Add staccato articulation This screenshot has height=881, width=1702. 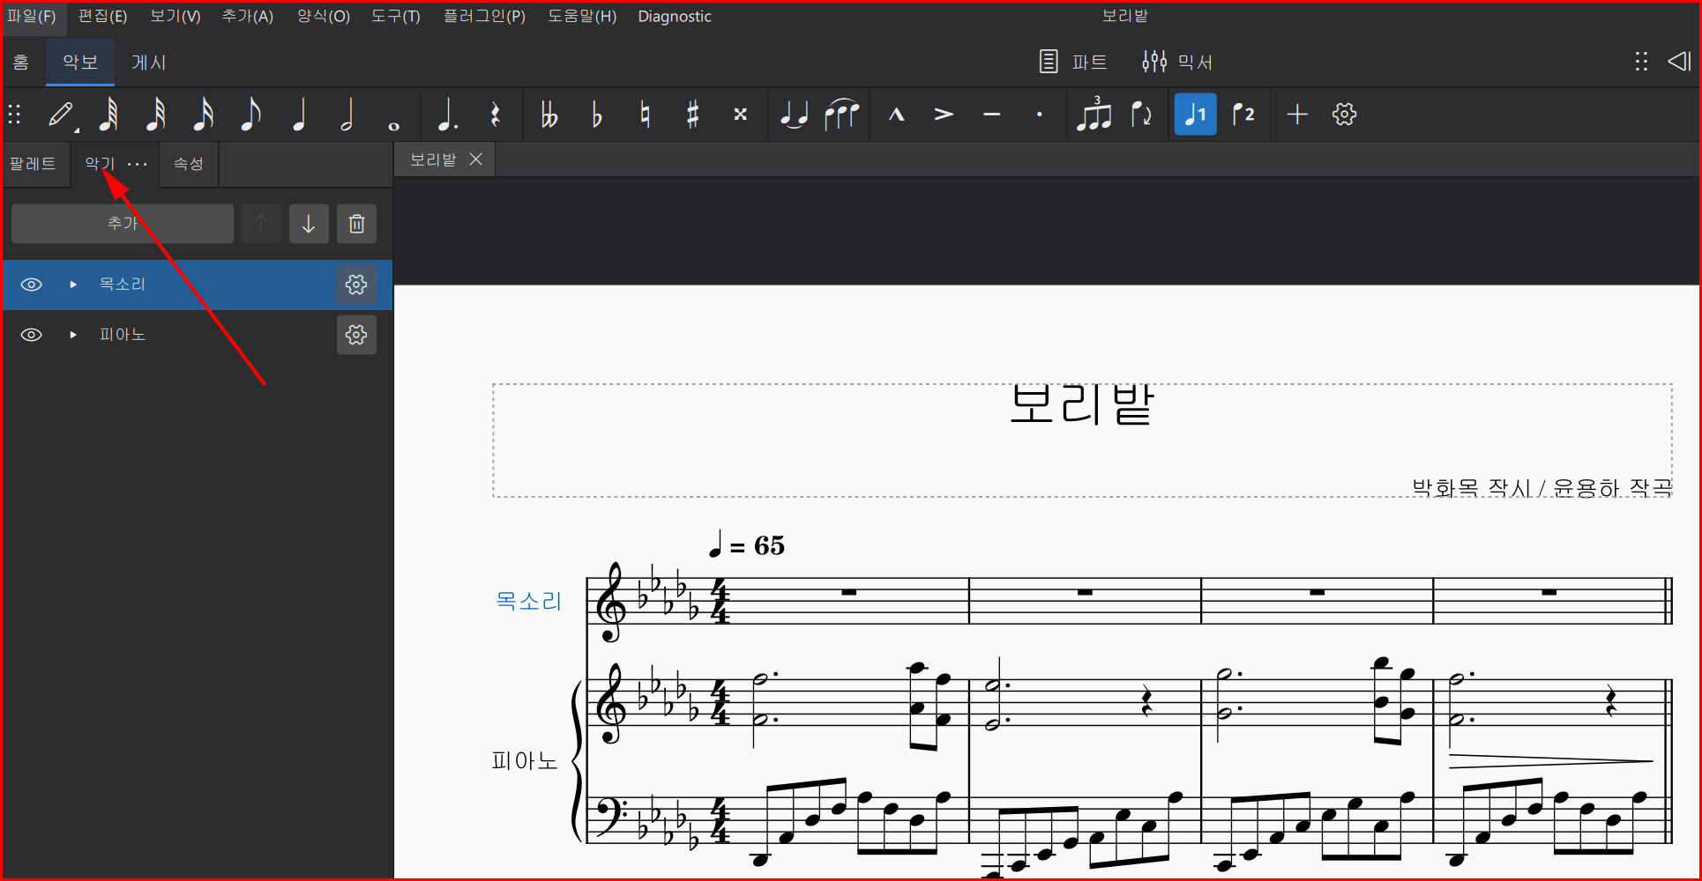pos(1039,115)
